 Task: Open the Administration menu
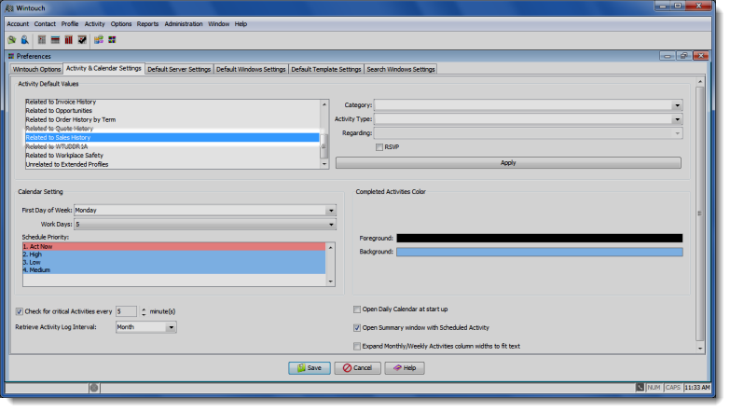coord(184,23)
